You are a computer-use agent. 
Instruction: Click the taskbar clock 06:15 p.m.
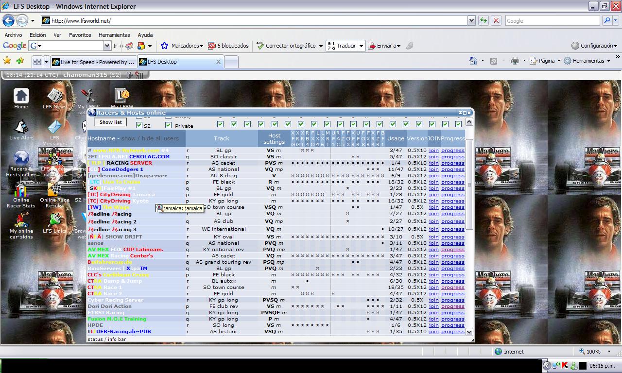tap(602, 366)
